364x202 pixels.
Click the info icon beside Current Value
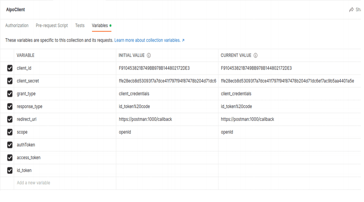pyautogui.click(x=256, y=55)
